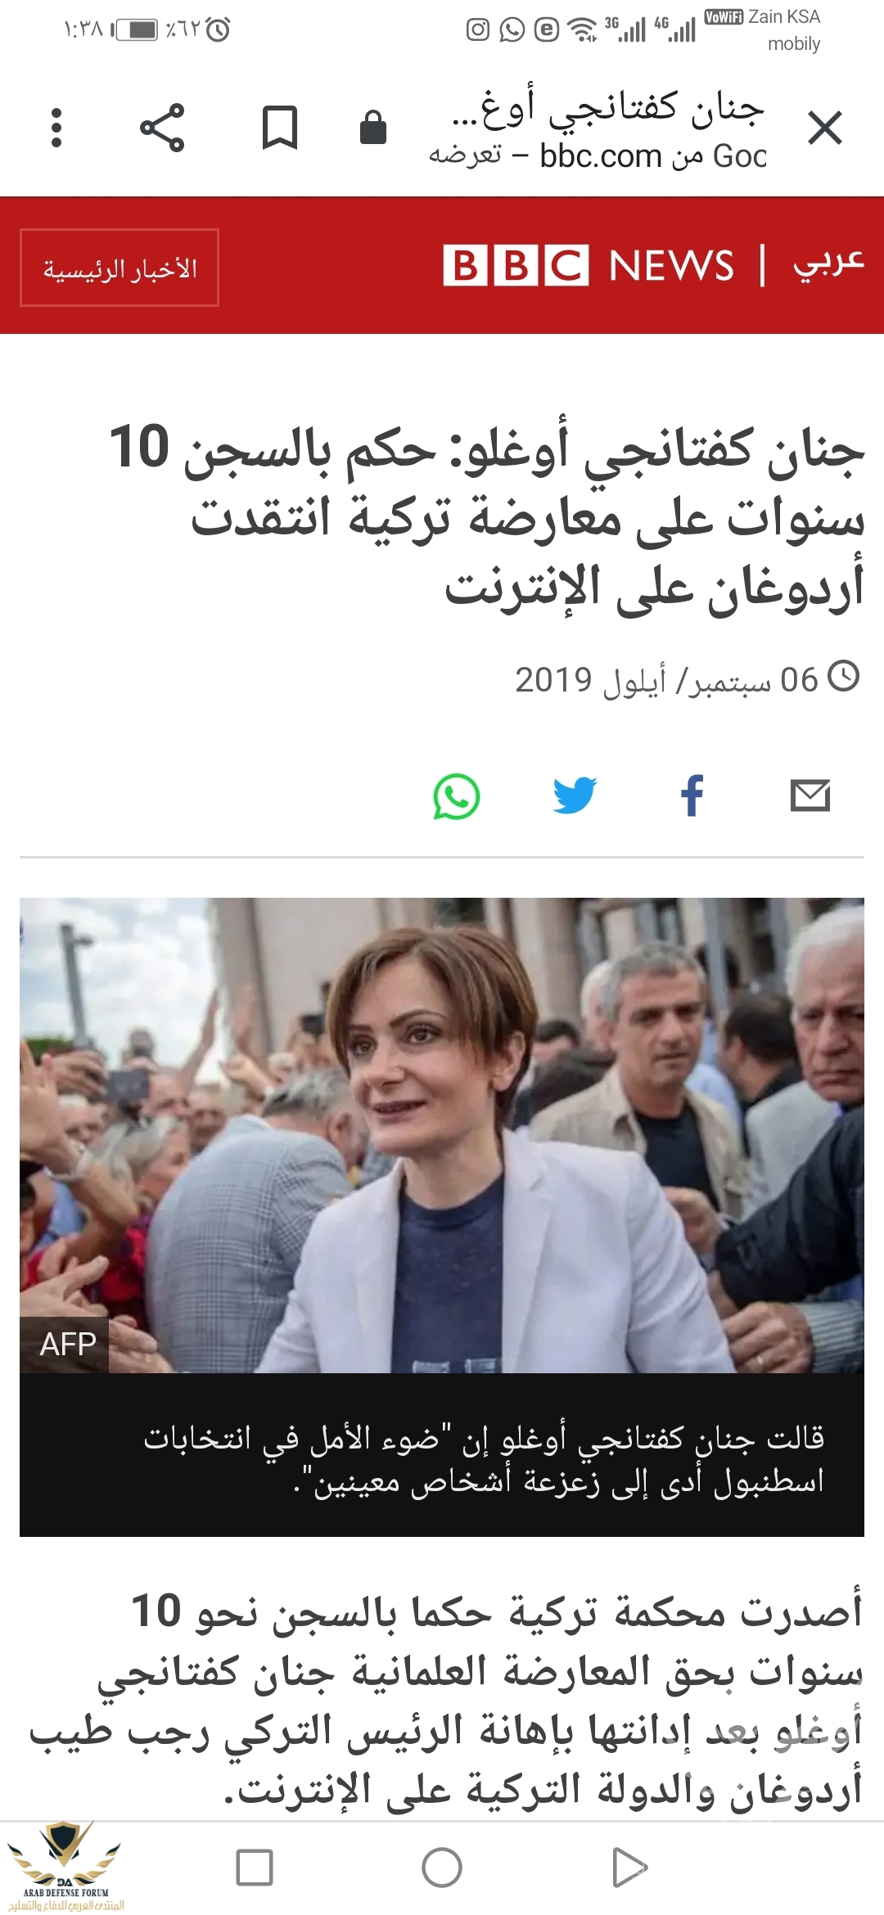Go to BBC News homepage logo
The image size is (884, 1915).
(588, 265)
